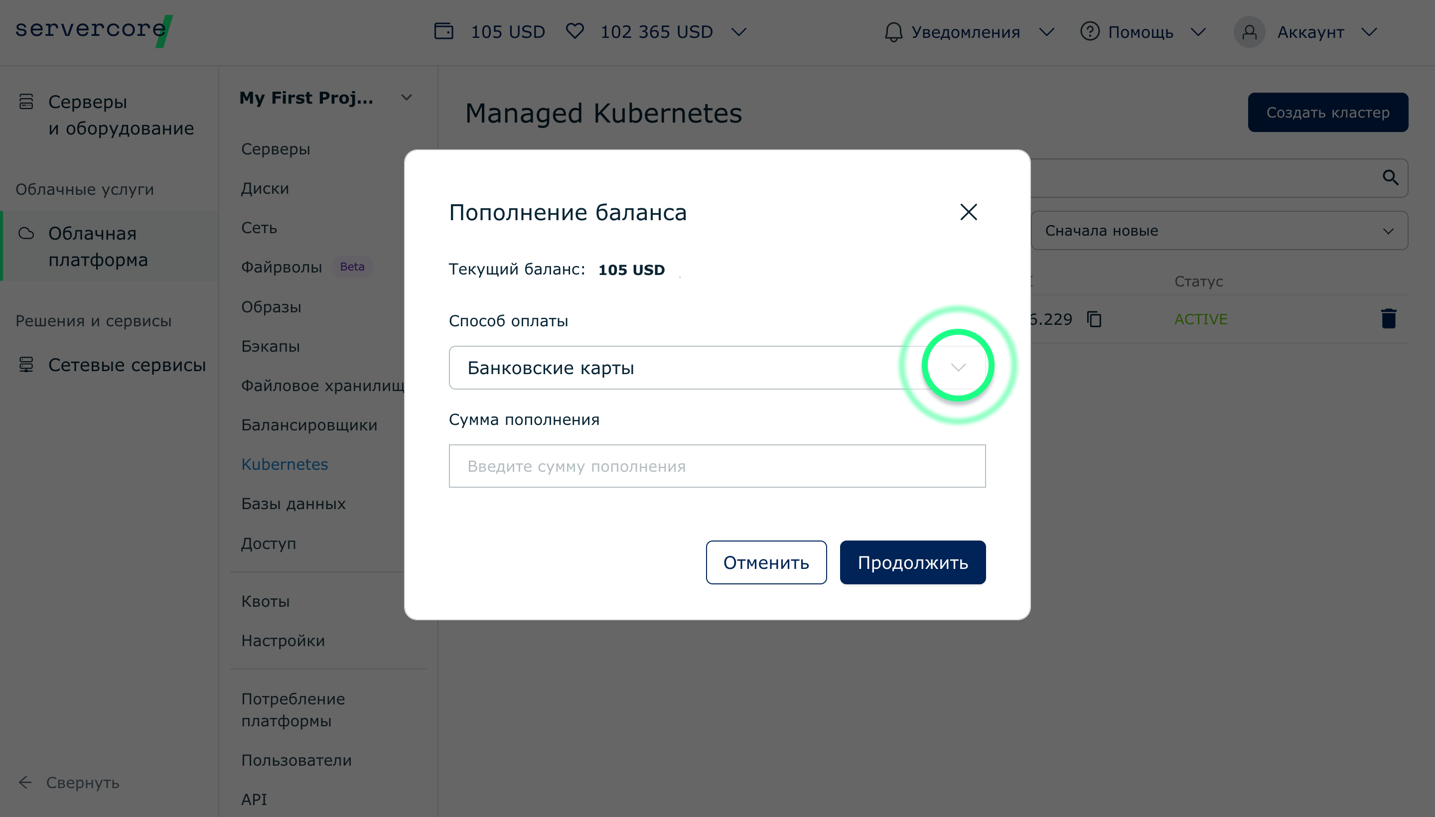Click the account avatar icon
Viewport: 1435px width, 817px height.
(1249, 32)
